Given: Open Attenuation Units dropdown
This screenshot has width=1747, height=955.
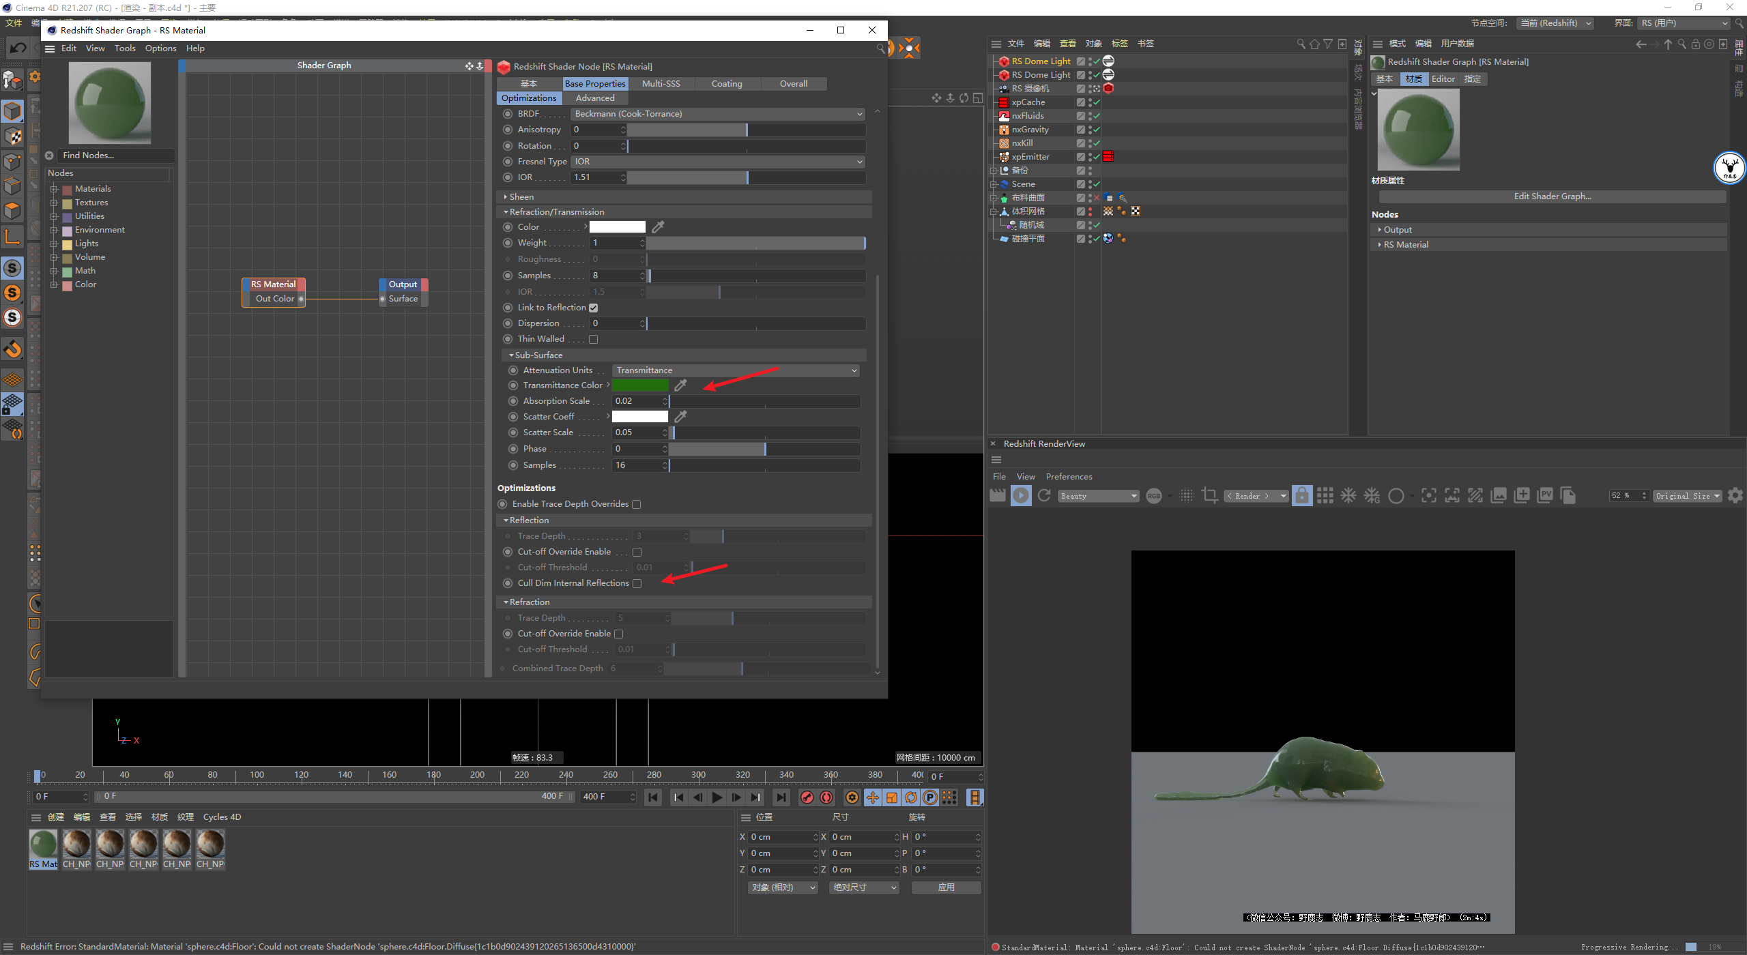Looking at the screenshot, I should [735, 370].
